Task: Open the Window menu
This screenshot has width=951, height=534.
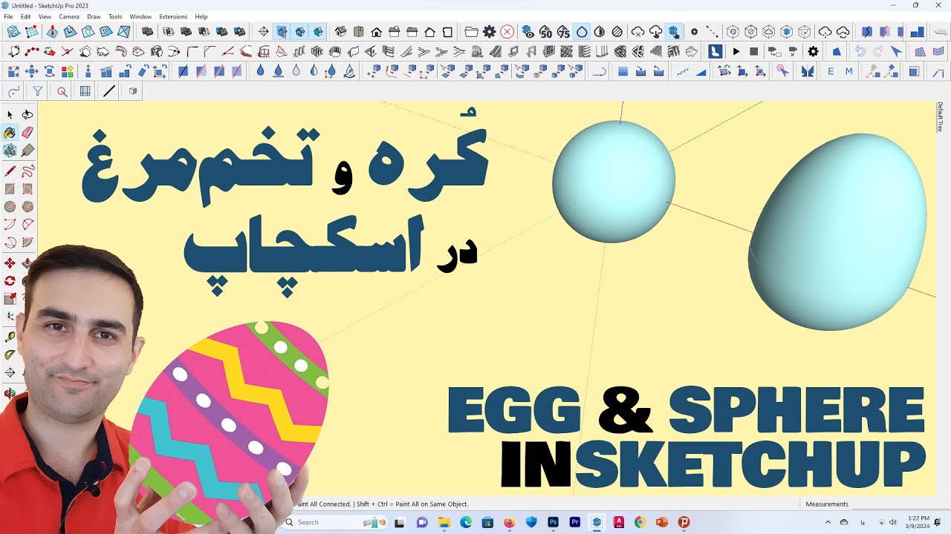Action: pyautogui.click(x=140, y=16)
